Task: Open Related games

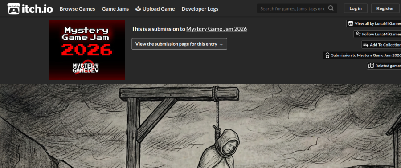Action: coord(384,66)
